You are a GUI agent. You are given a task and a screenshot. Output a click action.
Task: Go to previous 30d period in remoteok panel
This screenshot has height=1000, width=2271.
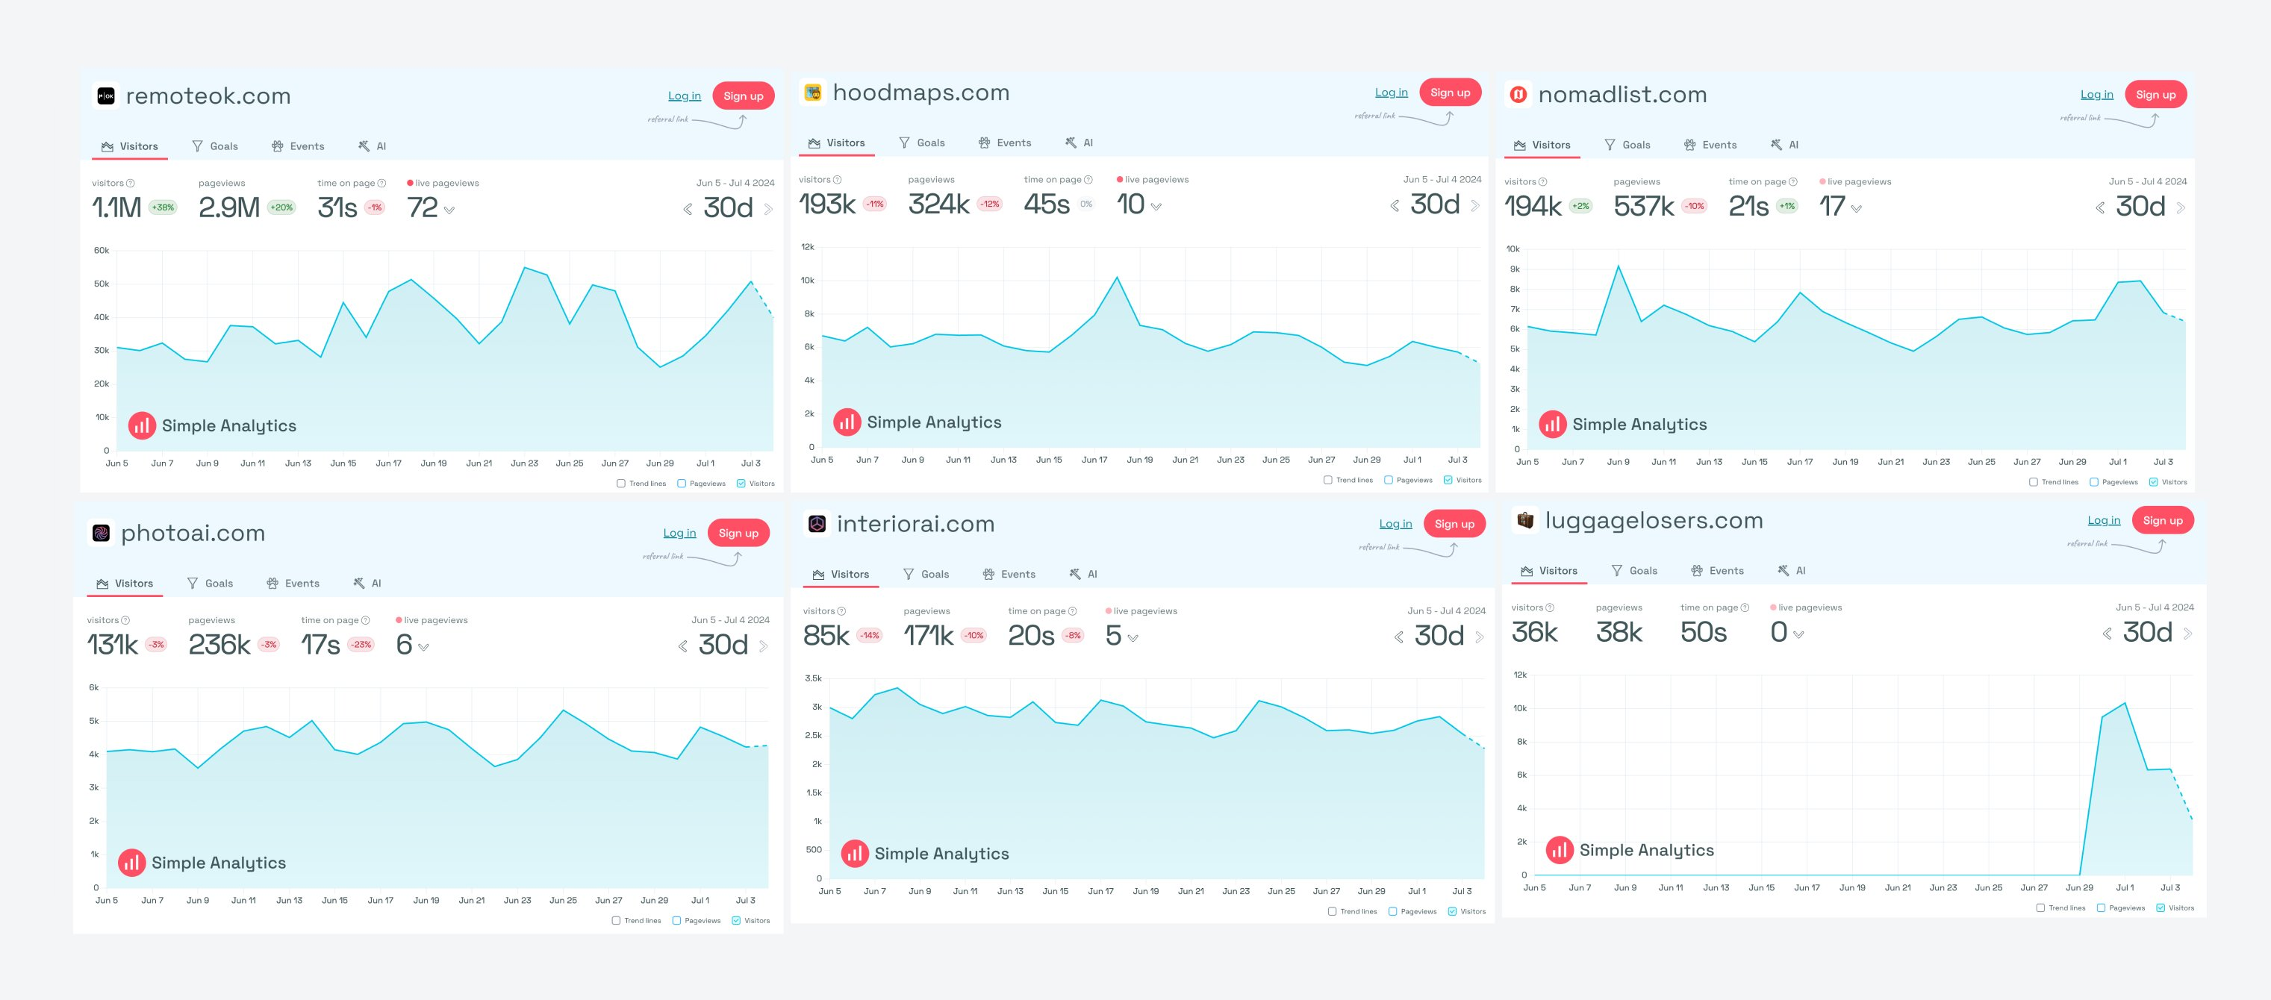(x=688, y=210)
